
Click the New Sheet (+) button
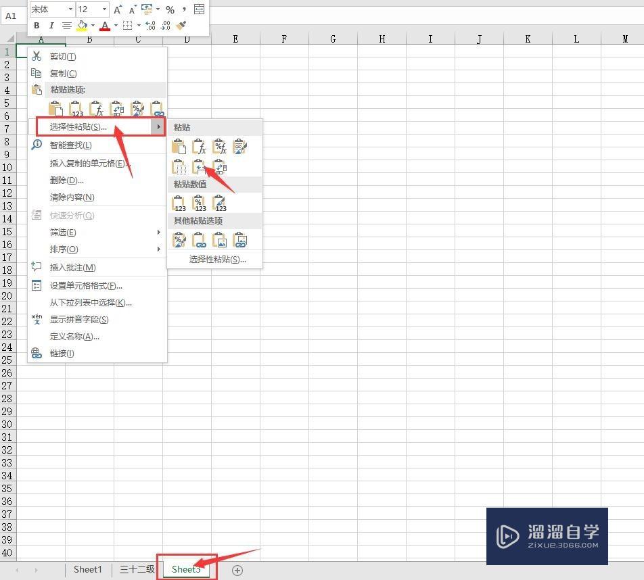pyautogui.click(x=237, y=570)
